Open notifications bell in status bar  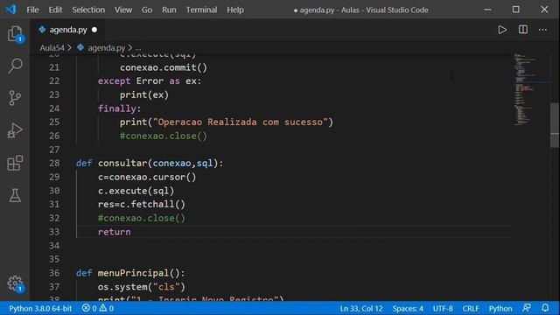click(545, 308)
